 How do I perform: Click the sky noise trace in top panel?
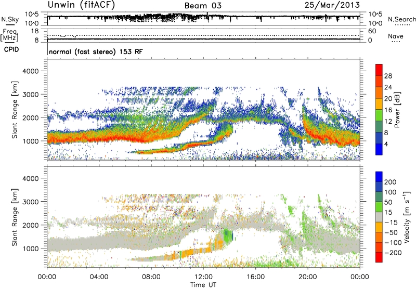click(x=203, y=17)
